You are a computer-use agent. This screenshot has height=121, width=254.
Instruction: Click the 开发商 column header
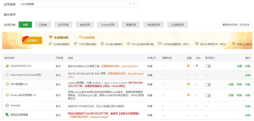click(59, 58)
